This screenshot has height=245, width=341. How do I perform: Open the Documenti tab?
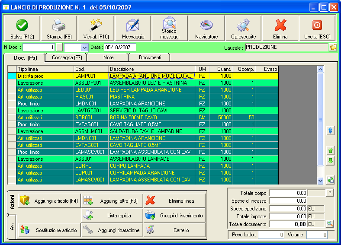150,57
